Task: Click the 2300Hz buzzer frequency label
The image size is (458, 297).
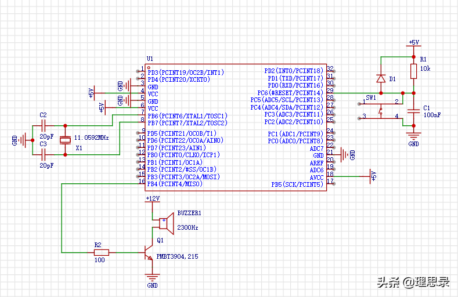Action: coord(187,227)
